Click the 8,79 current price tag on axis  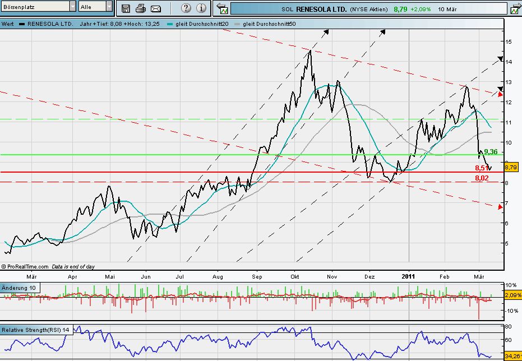[x=511, y=166]
